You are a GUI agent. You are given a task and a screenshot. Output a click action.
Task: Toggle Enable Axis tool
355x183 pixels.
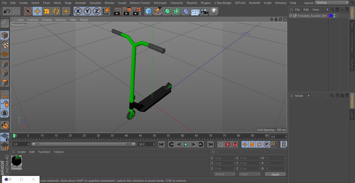click(5, 94)
